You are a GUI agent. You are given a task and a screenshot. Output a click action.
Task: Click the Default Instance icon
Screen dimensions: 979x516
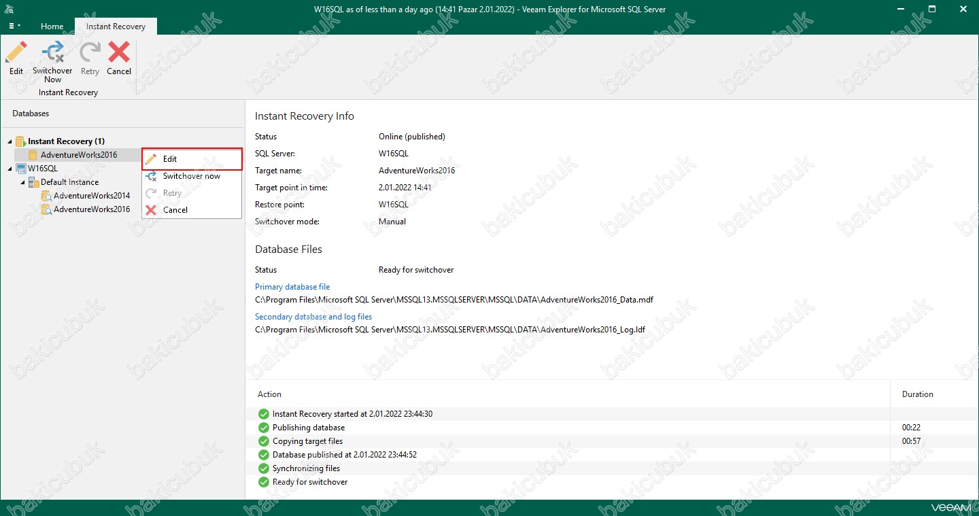pyautogui.click(x=33, y=182)
